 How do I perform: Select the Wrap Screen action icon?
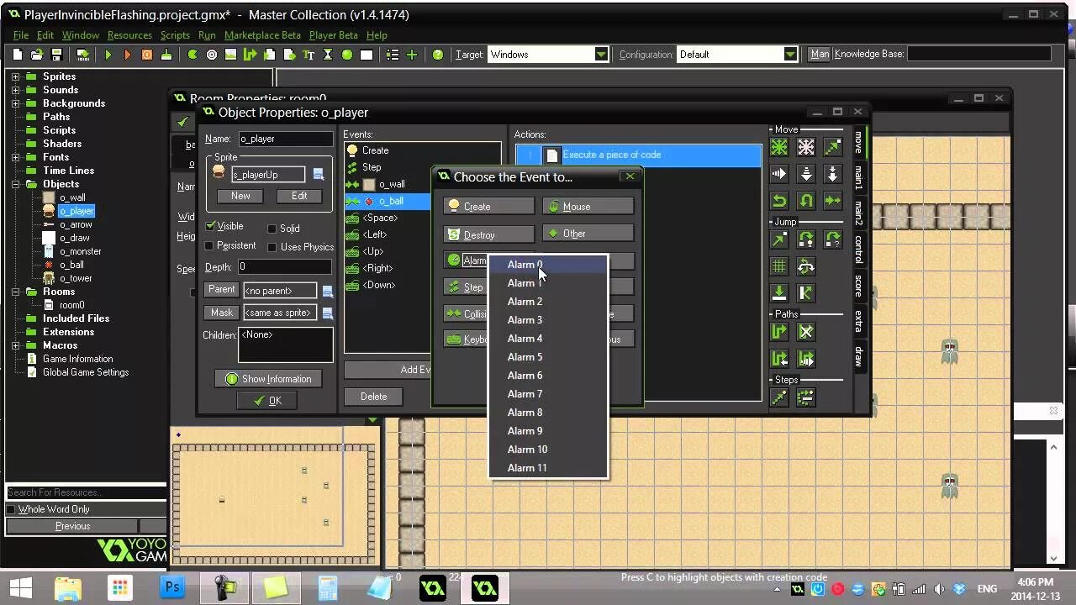pos(806,266)
